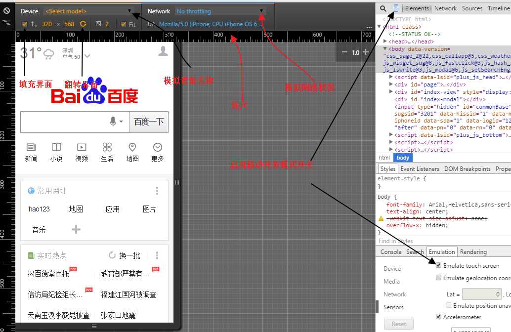
Task: Click the weather cloud icon
Action: [48, 54]
